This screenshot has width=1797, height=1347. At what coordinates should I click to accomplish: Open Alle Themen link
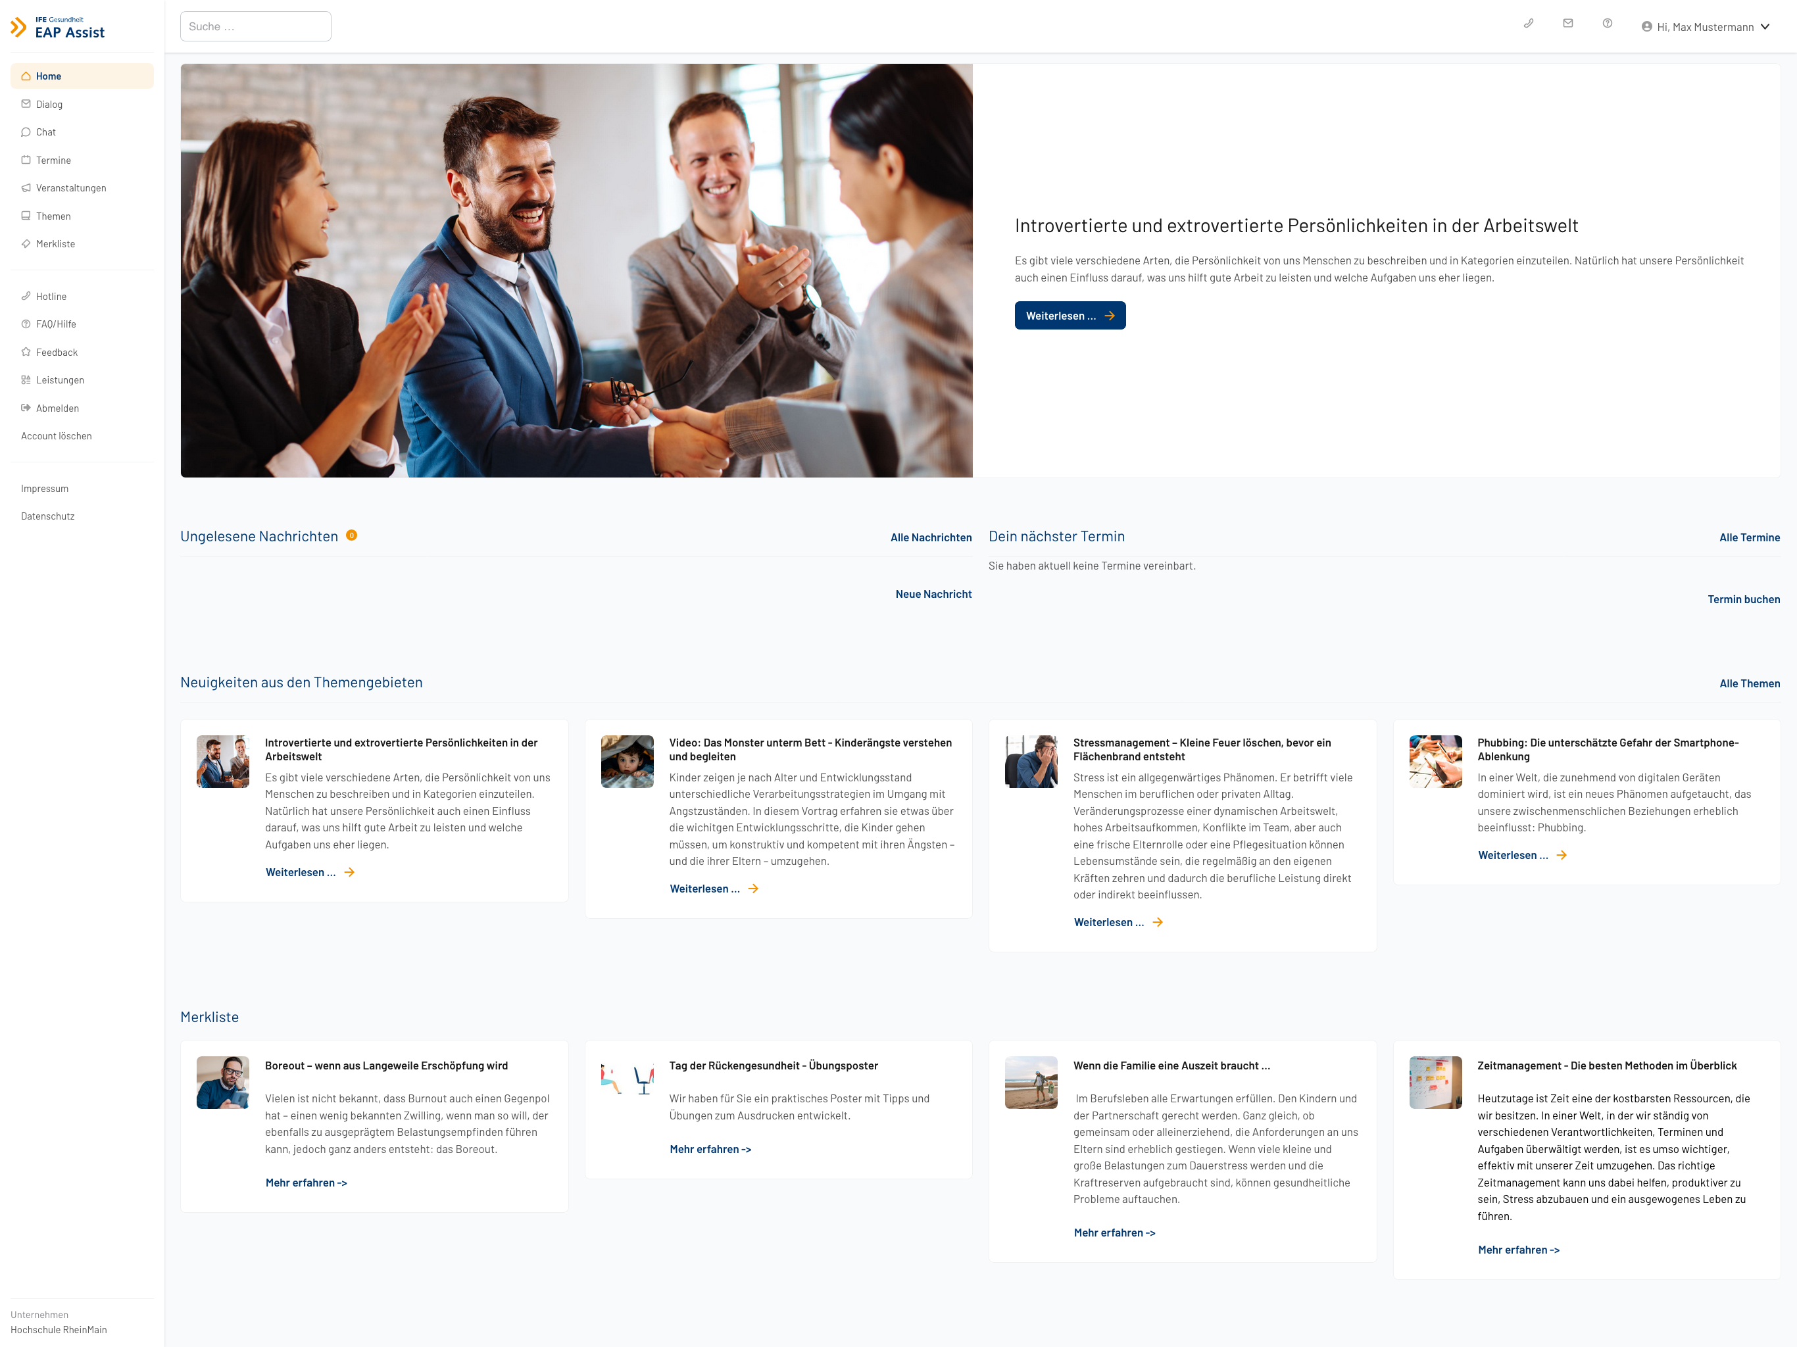point(1749,683)
